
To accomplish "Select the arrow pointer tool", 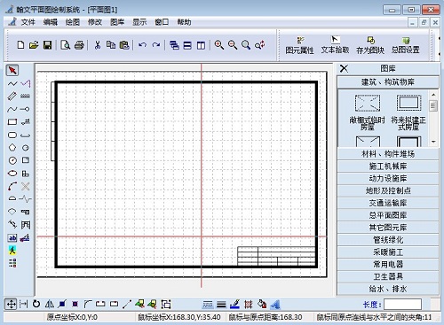I will click(12, 70).
